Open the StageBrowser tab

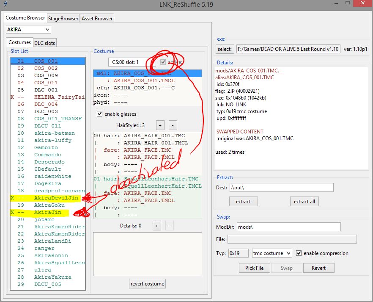[63, 18]
